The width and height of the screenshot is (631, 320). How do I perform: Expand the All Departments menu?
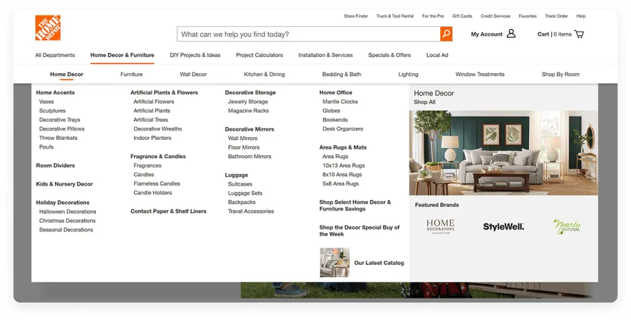(x=55, y=55)
